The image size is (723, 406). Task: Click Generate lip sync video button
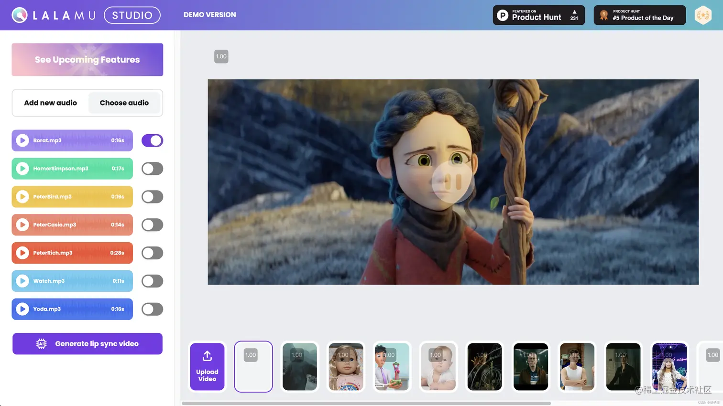[x=88, y=344]
